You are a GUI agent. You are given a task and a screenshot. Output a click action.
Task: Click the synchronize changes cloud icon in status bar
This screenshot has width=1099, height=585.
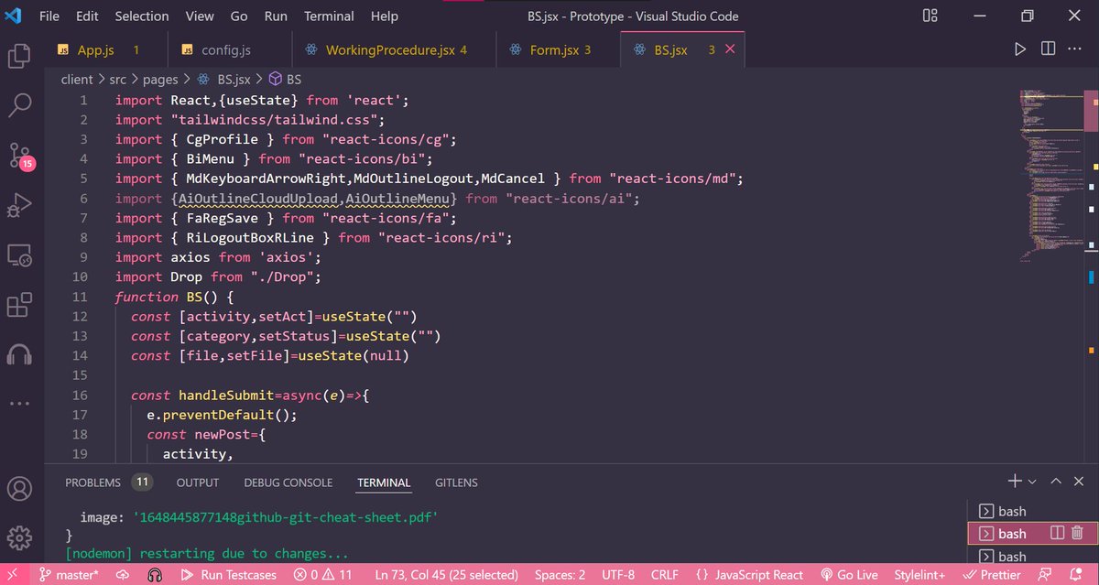[x=123, y=575]
